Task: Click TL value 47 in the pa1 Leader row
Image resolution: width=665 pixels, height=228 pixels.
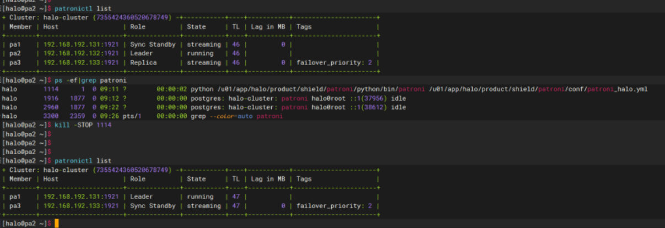Action: [236, 196]
